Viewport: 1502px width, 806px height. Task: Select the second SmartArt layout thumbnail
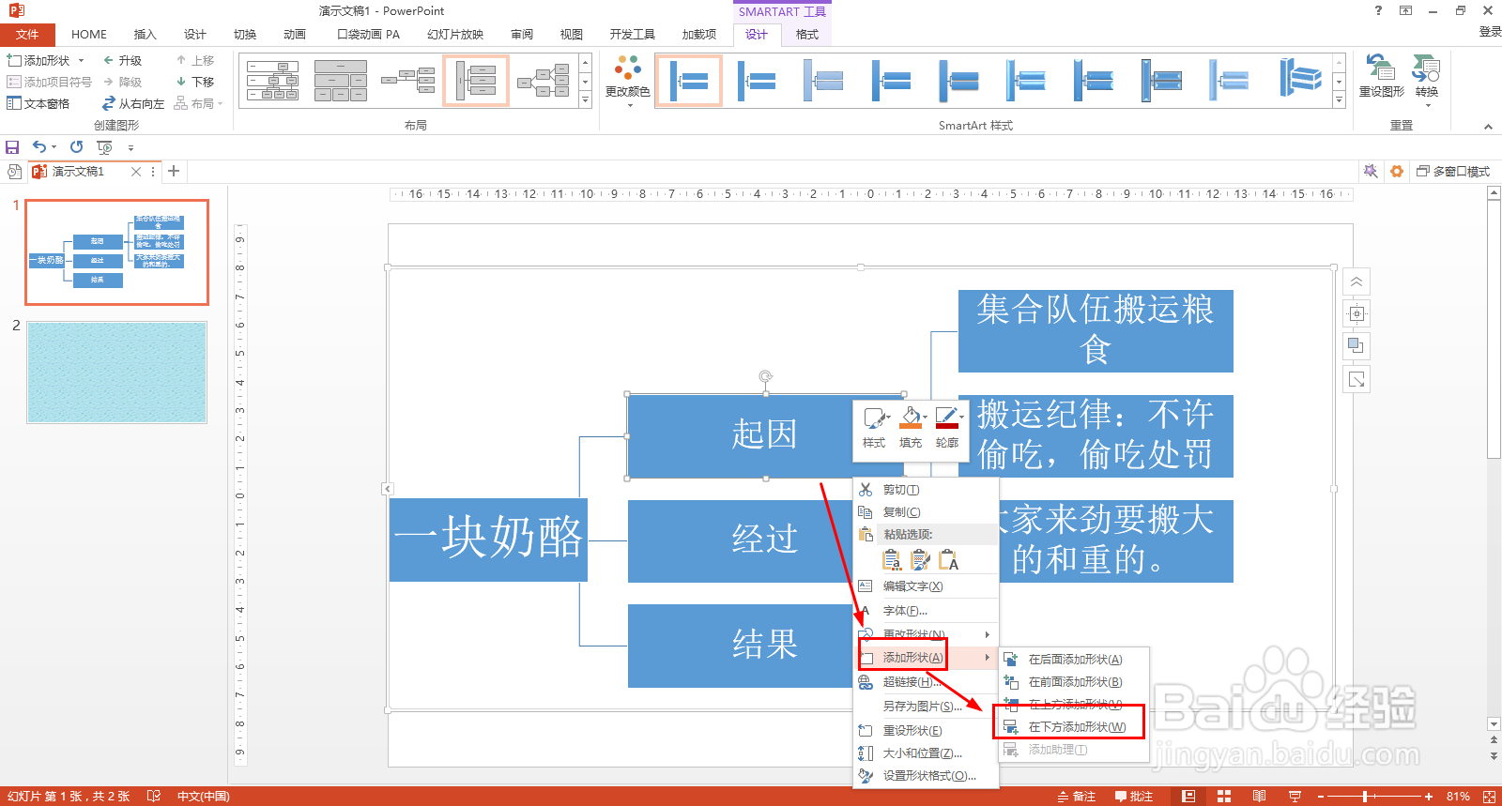coord(341,81)
